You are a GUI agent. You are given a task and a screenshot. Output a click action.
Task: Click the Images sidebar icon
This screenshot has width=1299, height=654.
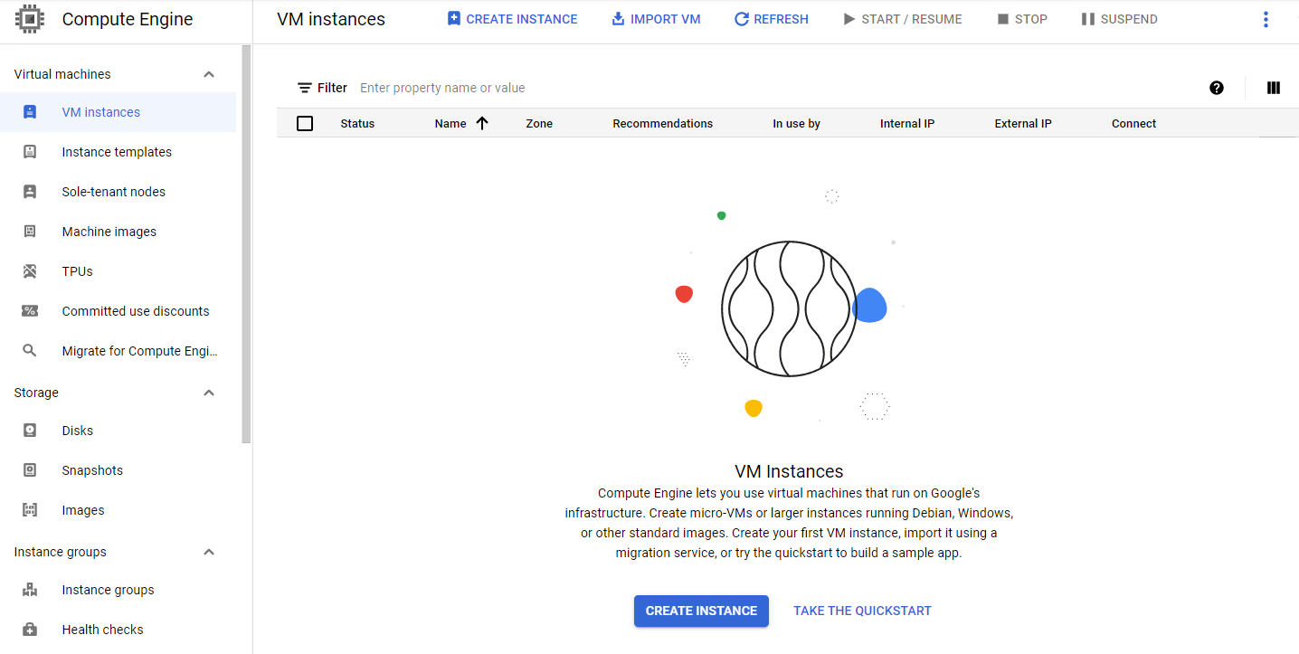click(30, 510)
